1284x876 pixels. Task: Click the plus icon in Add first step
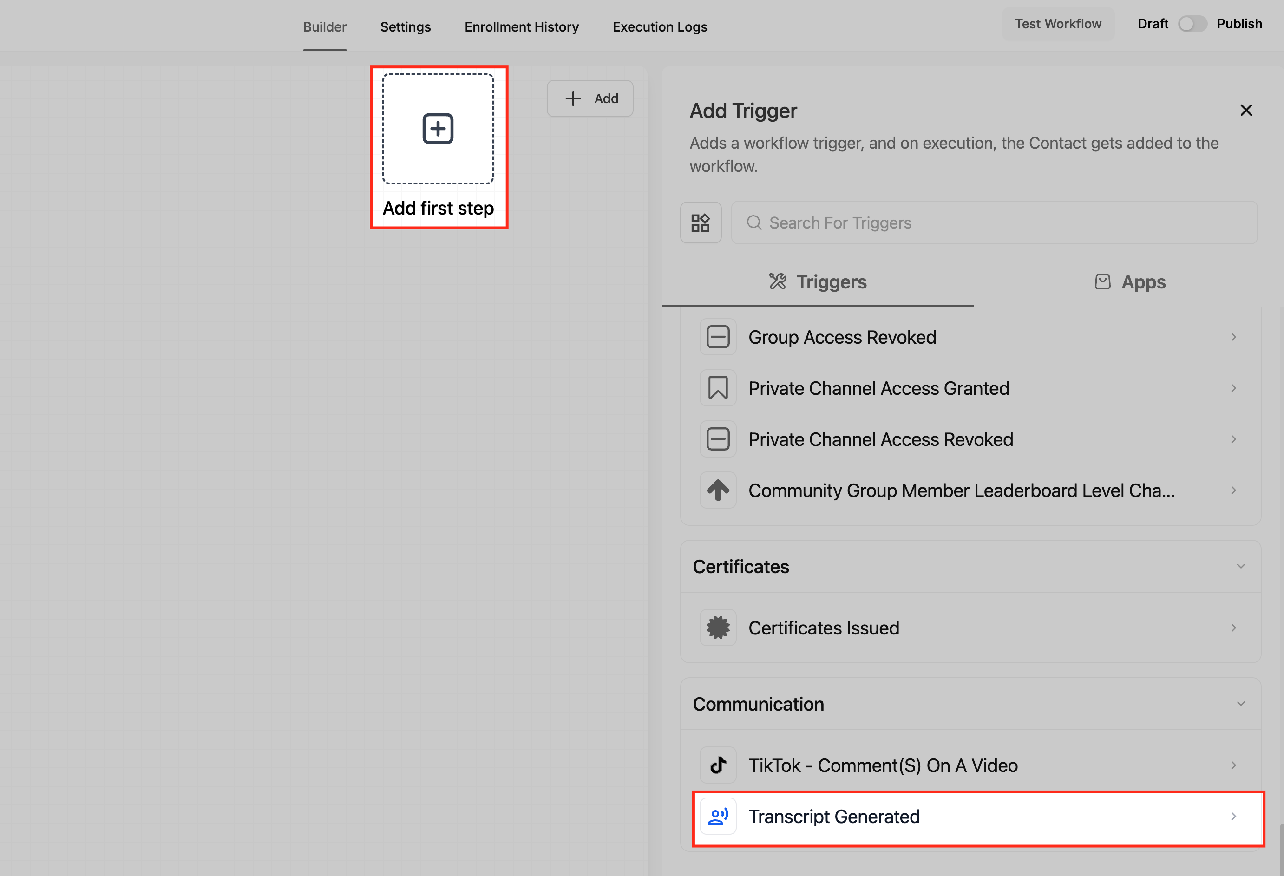coord(438,129)
